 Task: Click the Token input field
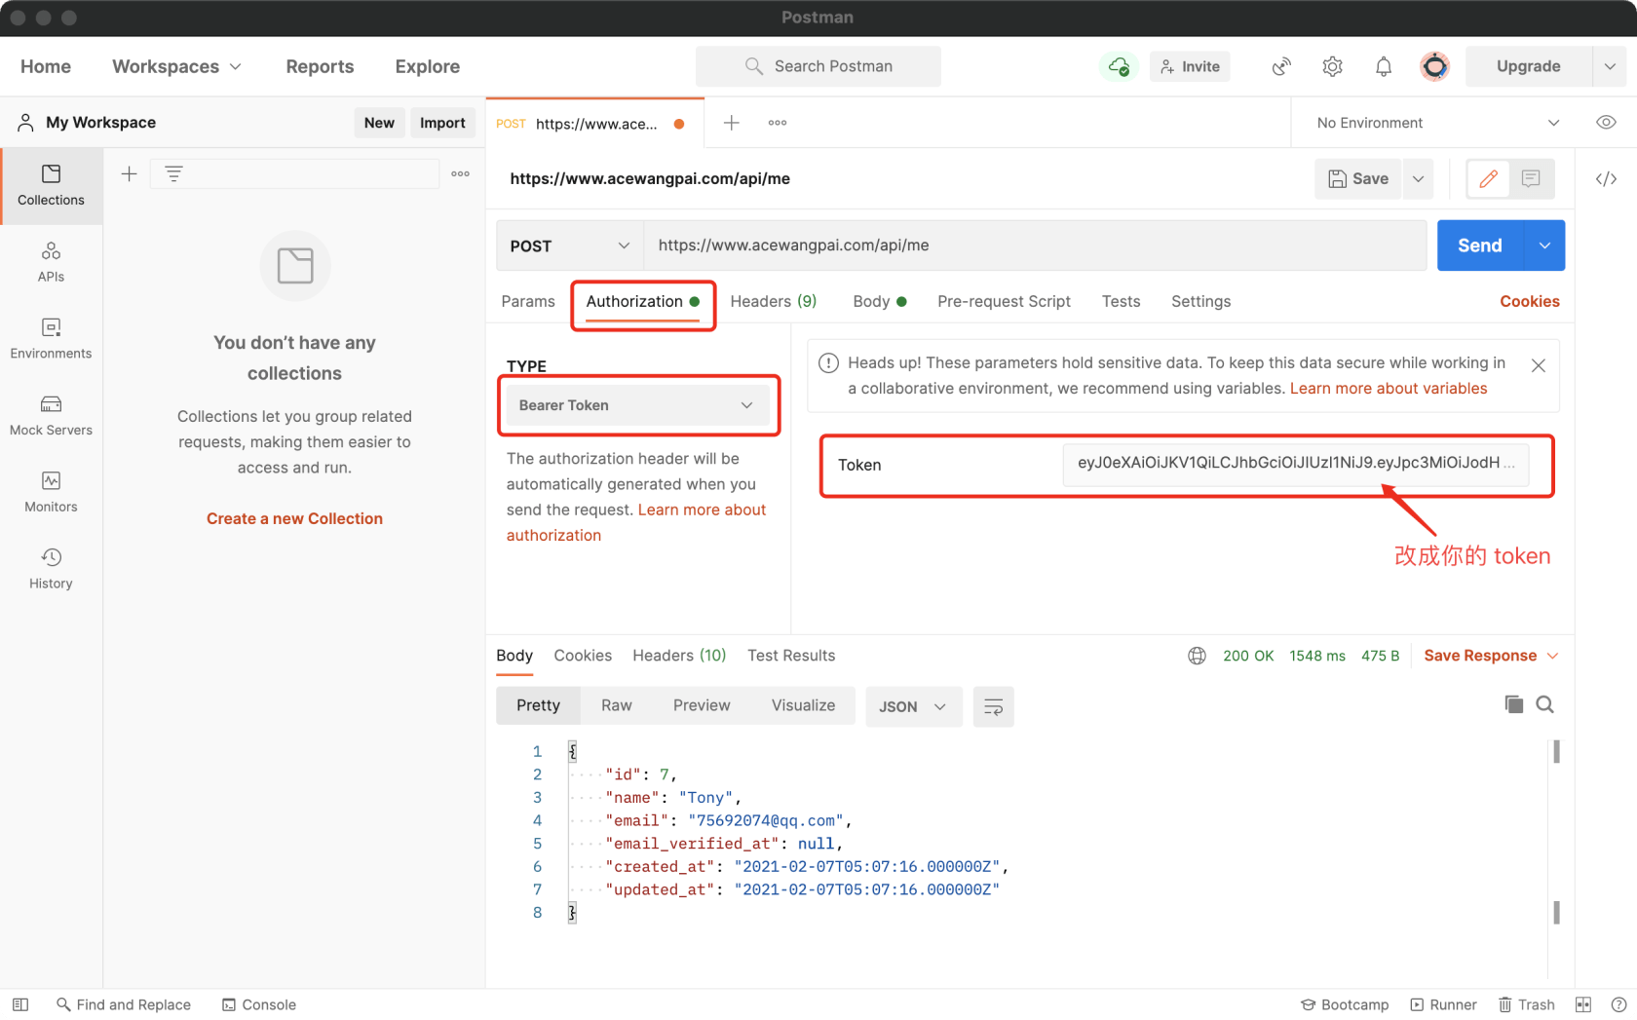tap(1295, 464)
